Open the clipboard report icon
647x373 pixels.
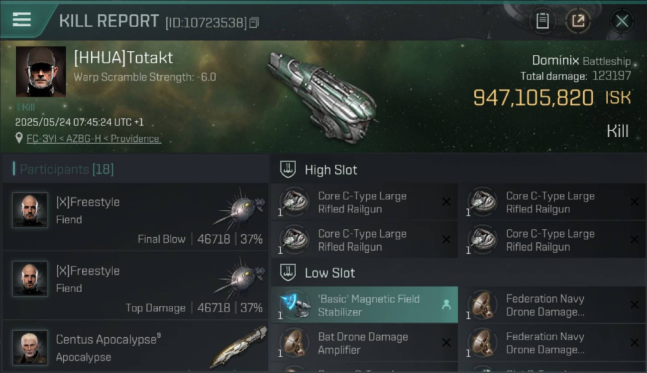click(x=542, y=21)
